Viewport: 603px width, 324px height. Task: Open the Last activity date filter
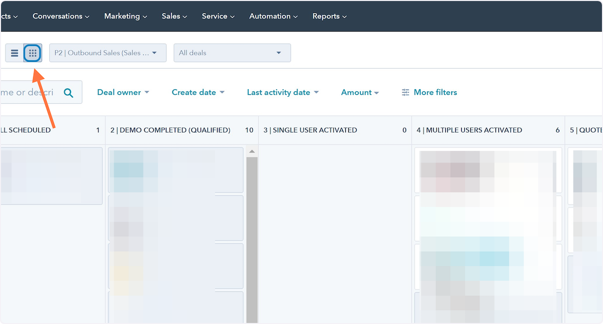283,92
